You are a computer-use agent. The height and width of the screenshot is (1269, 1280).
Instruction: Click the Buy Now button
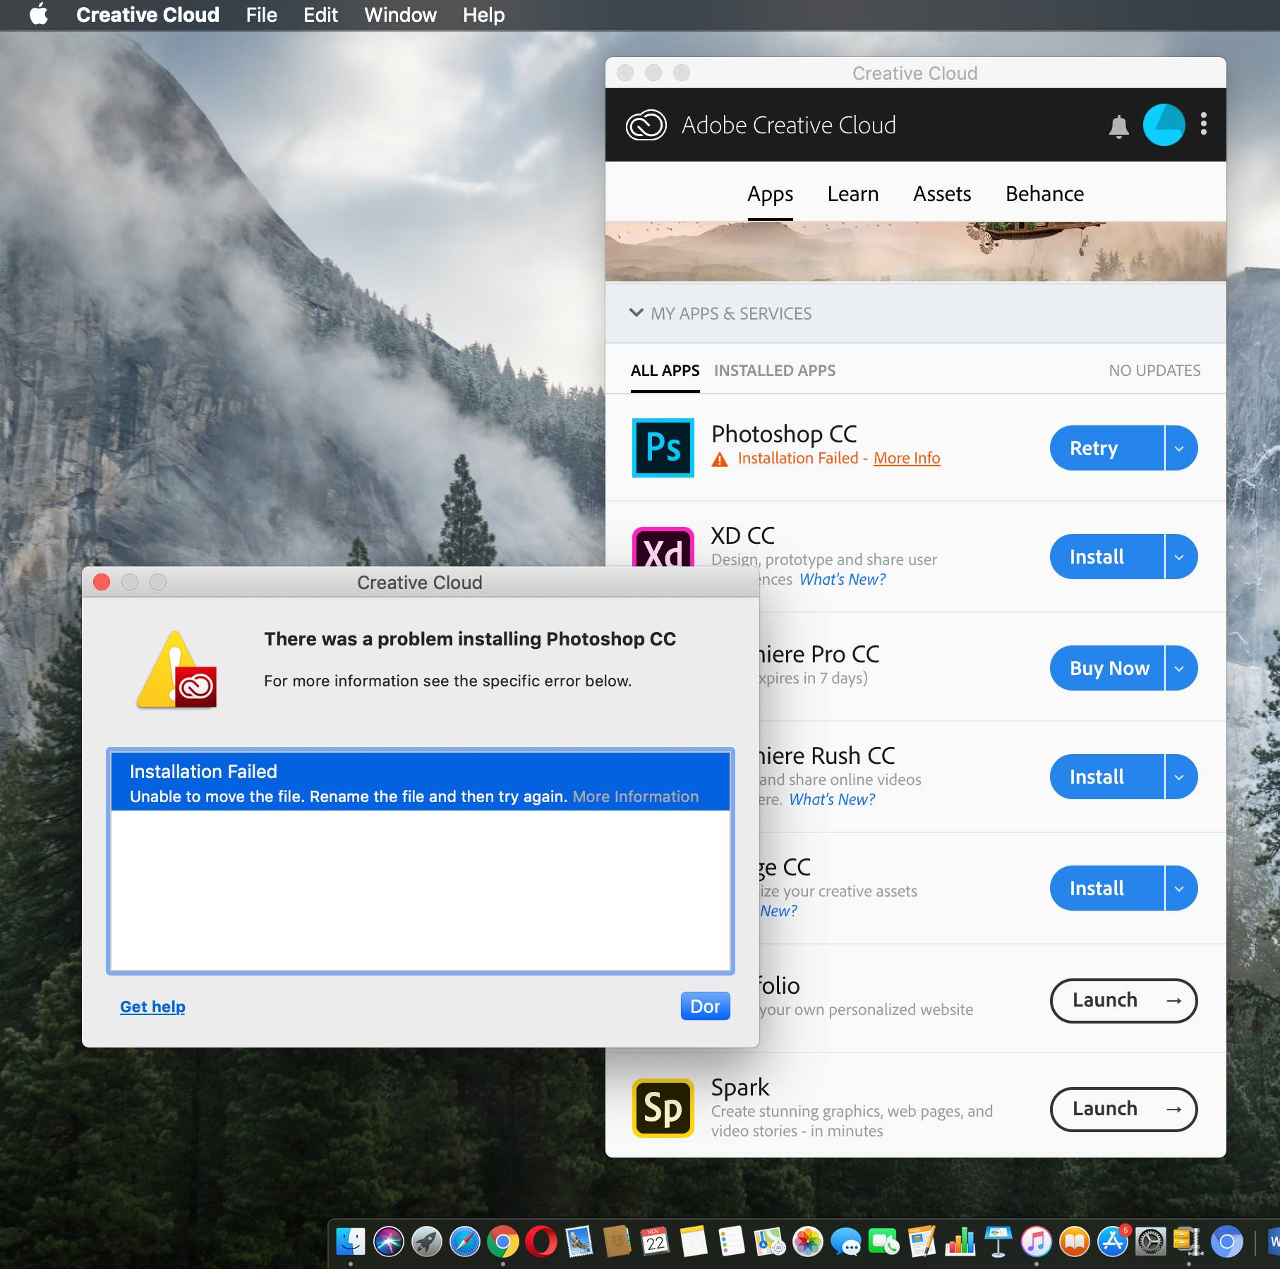click(1106, 668)
